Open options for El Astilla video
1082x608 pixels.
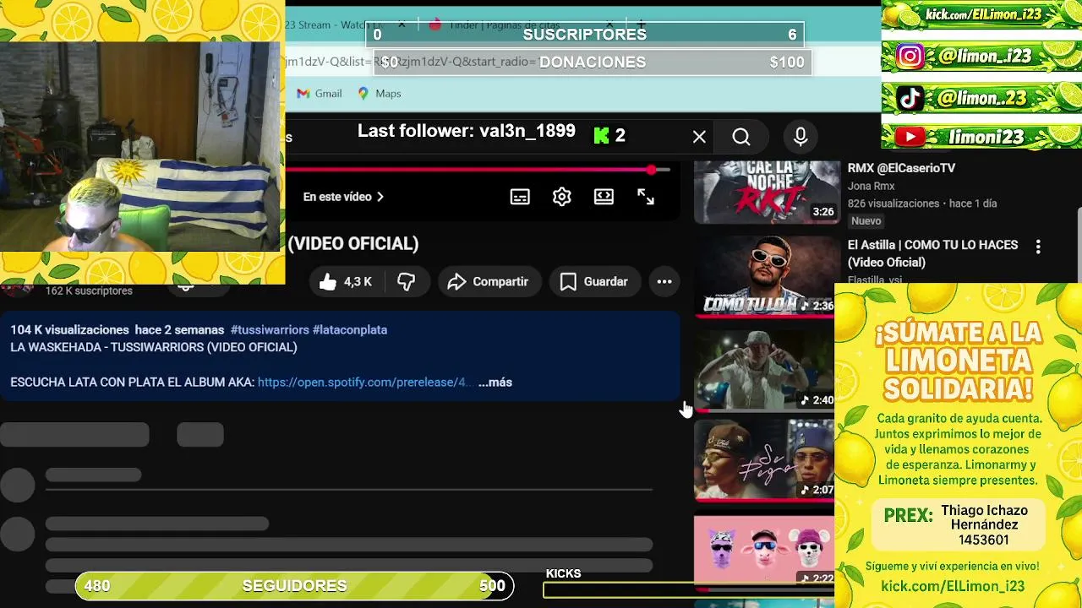(1038, 247)
